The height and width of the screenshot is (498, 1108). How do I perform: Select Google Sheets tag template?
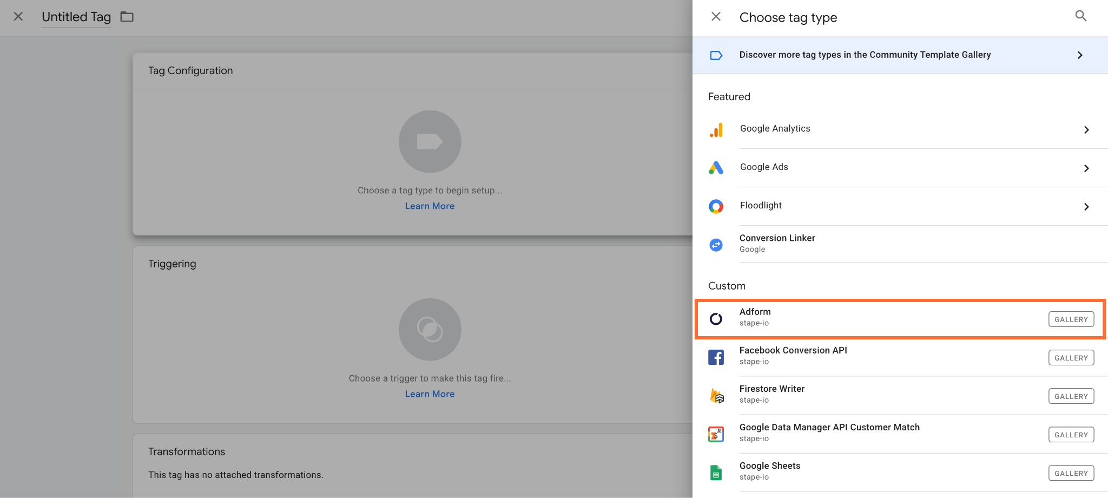click(900, 472)
